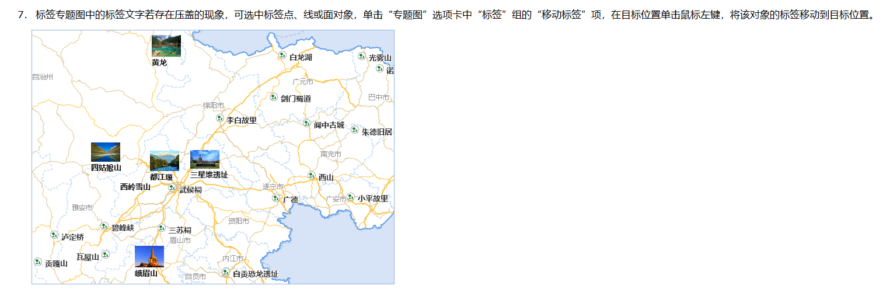This screenshot has width=883, height=296.
Task: Select the 自治州 label at map edge
Action: (x=43, y=76)
